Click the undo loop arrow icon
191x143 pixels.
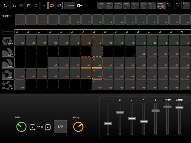pos(36,5)
